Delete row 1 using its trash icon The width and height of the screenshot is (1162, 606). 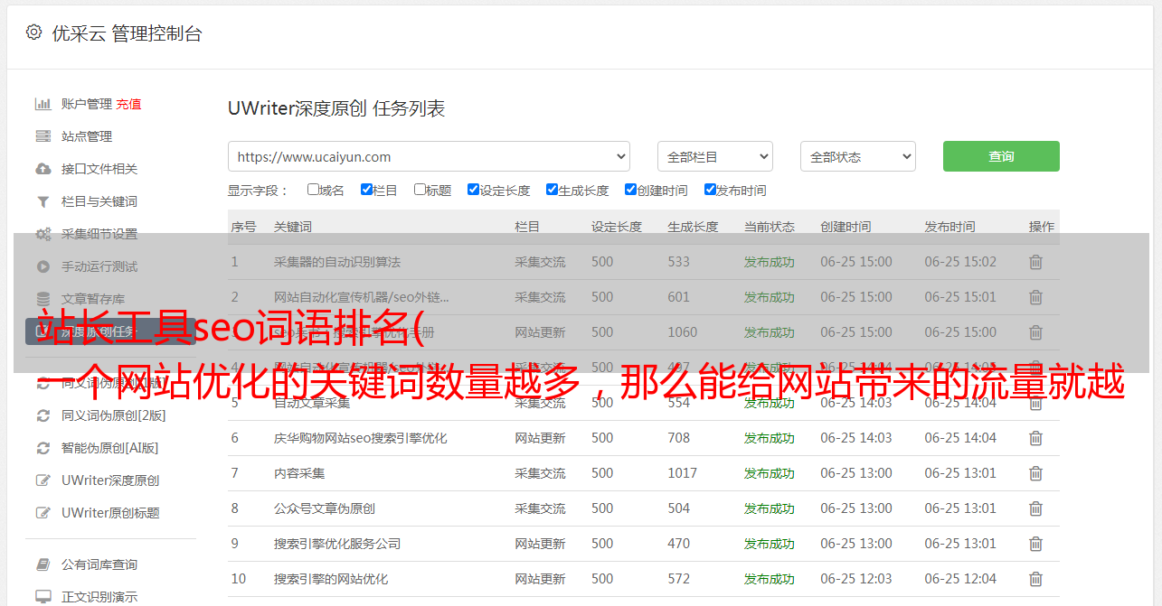click(1035, 262)
